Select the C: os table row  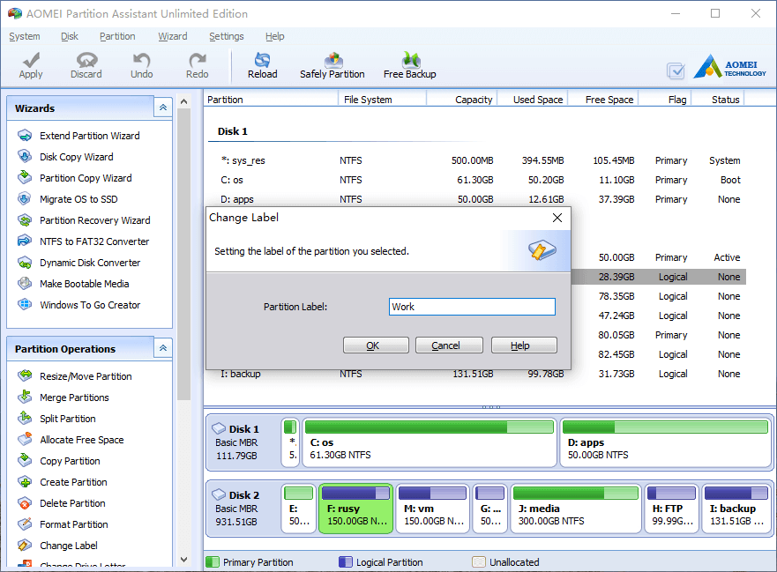point(478,180)
